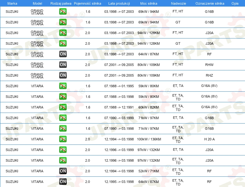The width and height of the screenshot is (245, 187).
Task: Click petrol icon in the 60kW / 82KM row
Action: [63, 107]
